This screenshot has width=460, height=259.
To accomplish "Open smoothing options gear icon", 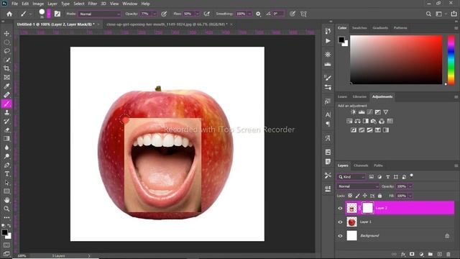I will click(258, 14).
